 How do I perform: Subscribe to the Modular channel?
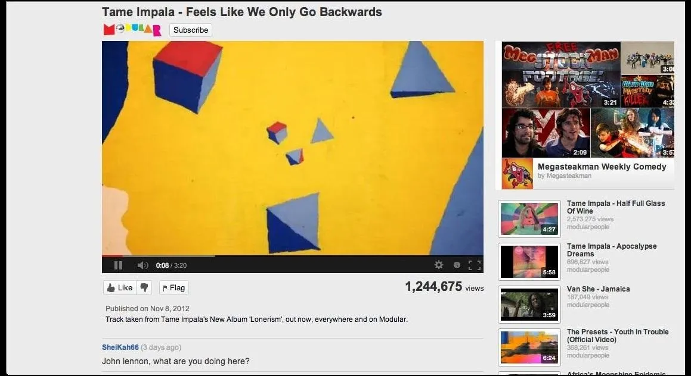click(191, 30)
